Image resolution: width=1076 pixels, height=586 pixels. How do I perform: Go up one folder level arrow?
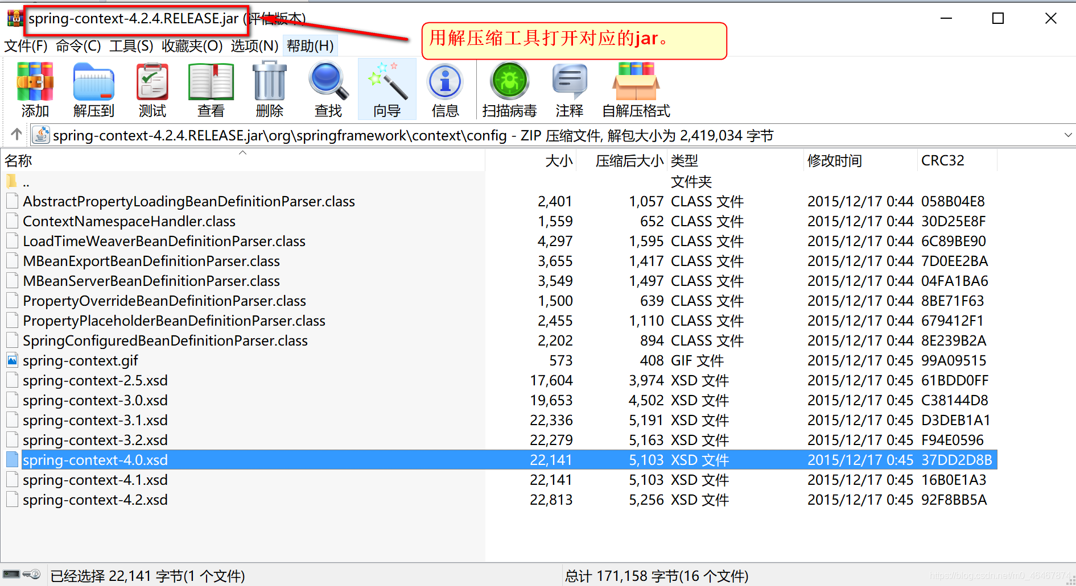point(17,135)
